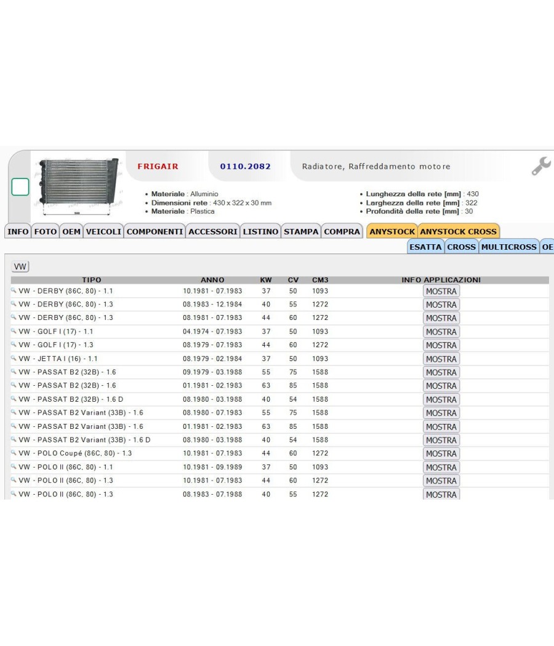Open magnifier icon for PASSAT B2 1.6 D row
The width and height of the screenshot is (554, 646).
(x=14, y=399)
